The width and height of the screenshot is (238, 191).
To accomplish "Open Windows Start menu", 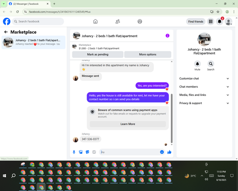I will [x=4, y=176].
